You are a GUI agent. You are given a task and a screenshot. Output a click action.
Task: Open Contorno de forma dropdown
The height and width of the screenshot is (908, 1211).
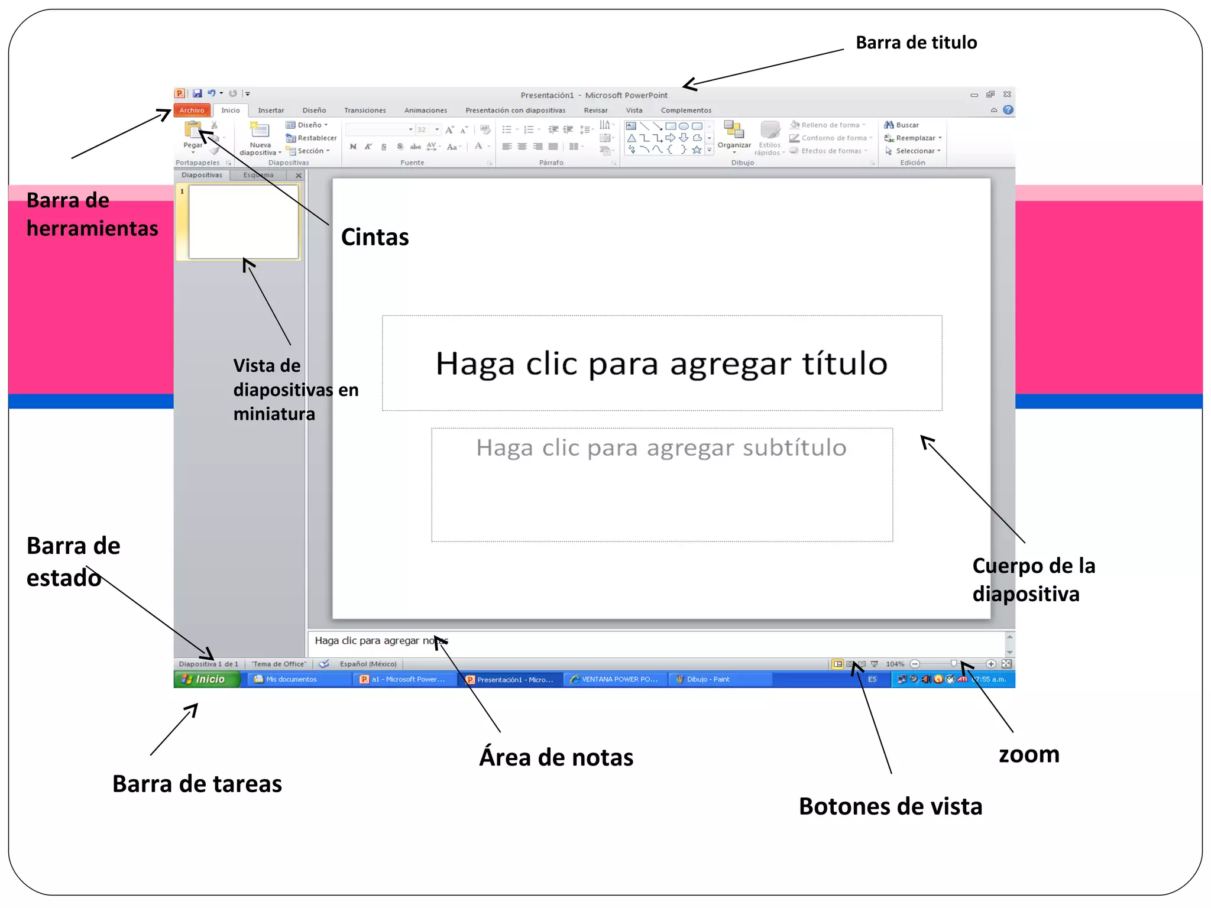pyautogui.click(x=832, y=138)
